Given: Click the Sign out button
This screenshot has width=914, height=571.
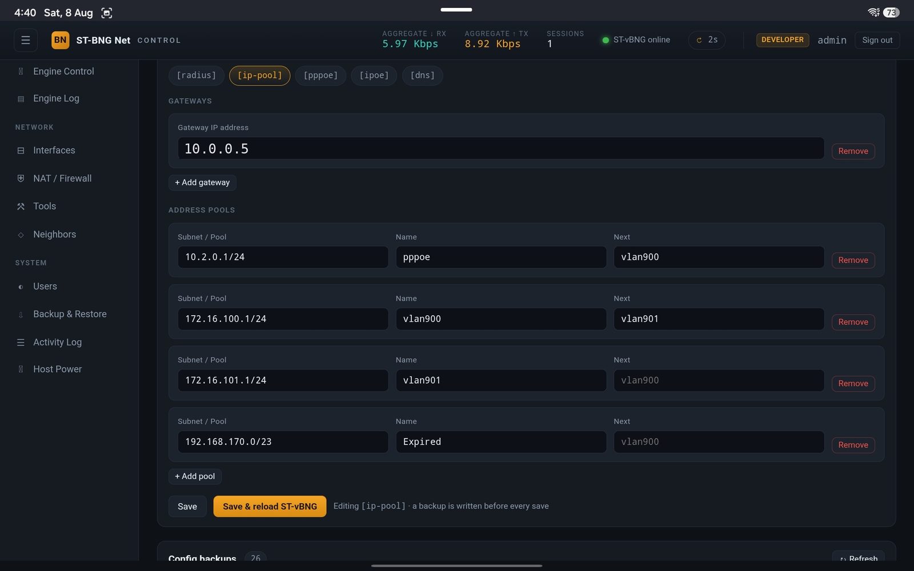Looking at the screenshot, I should tap(877, 40).
